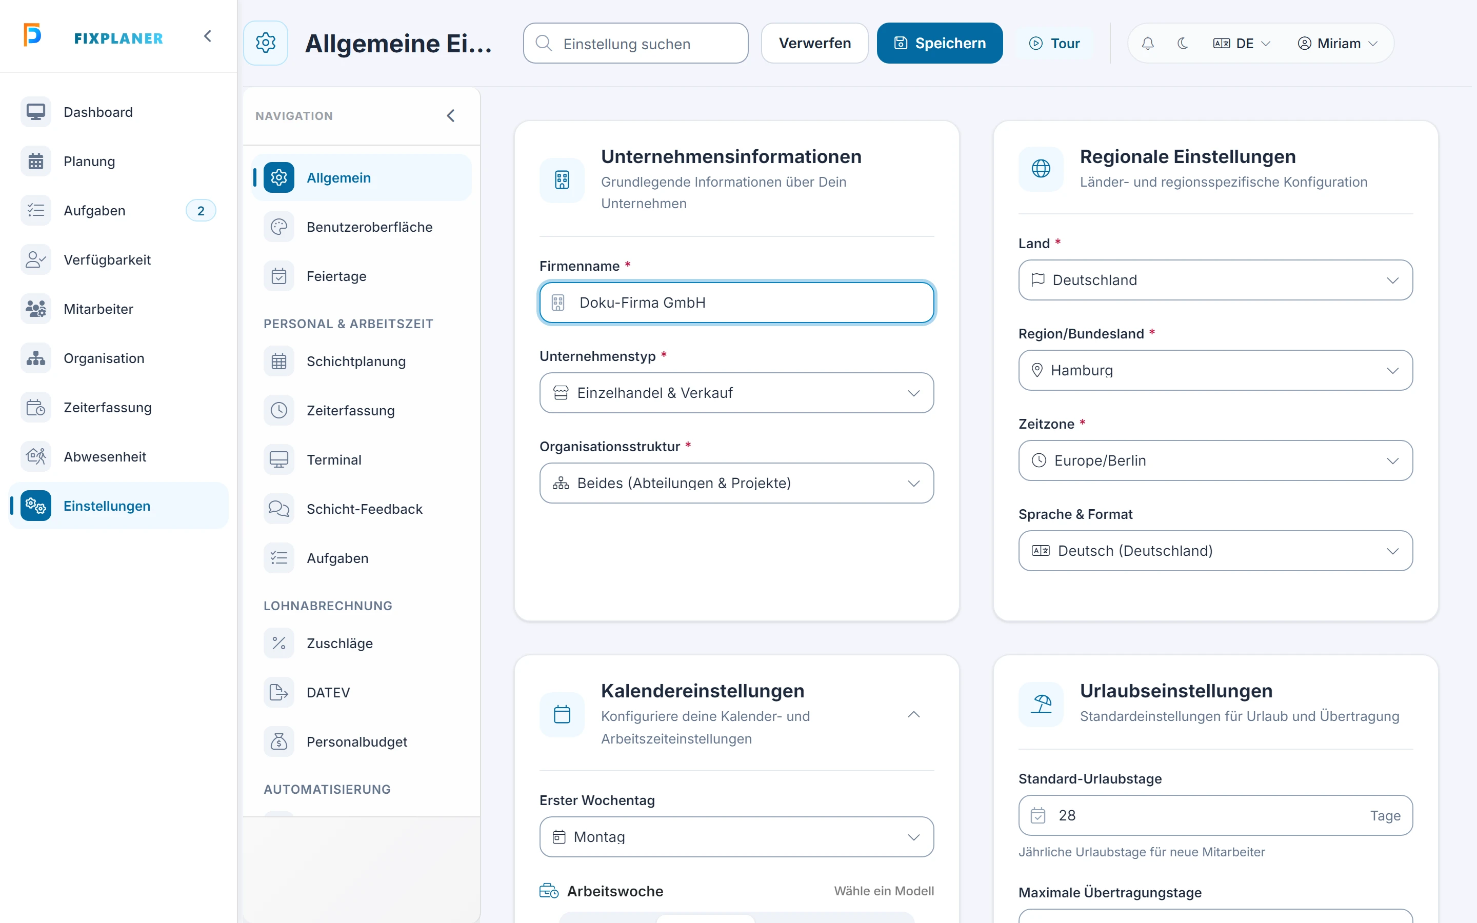The height and width of the screenshot is (923, 1477).
Task: Click the settings gear icon beside page title
Action: (x=266, y=43)
